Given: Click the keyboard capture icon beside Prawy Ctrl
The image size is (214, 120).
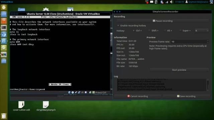Looking at the screenshot, I should coord(94,92).
